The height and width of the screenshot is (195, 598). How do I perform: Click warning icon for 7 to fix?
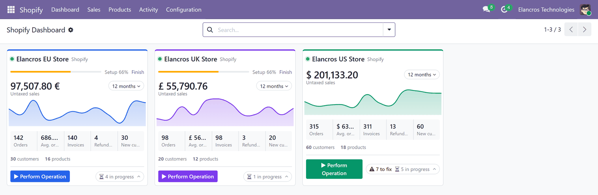coord(372,169)
